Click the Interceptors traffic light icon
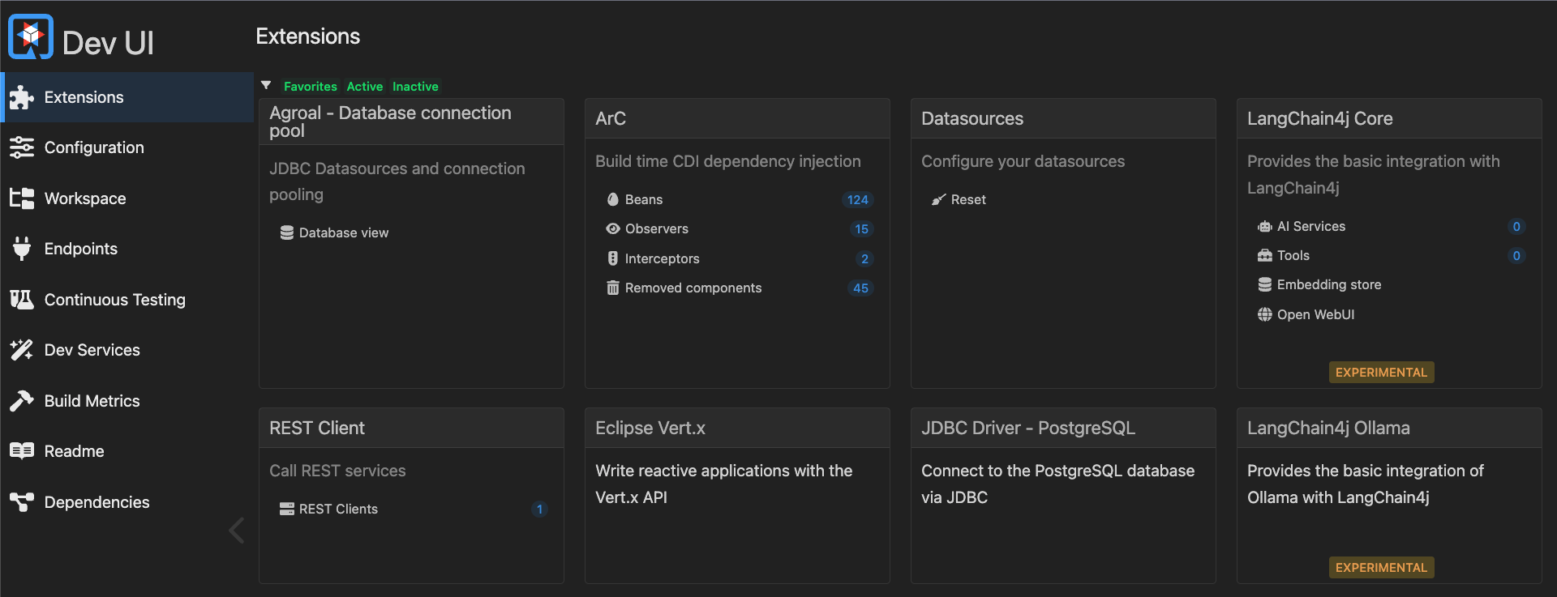This screenshot has height=597, width=1557. click(613, 258)
